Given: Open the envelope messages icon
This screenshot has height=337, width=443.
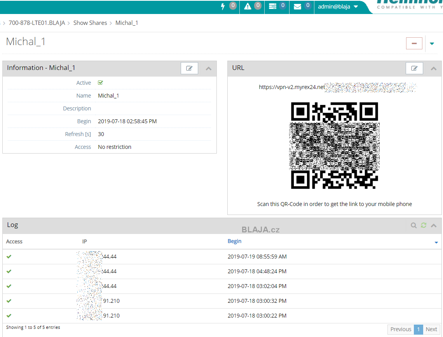Looking at the screenshot, I should click(298, 7).
